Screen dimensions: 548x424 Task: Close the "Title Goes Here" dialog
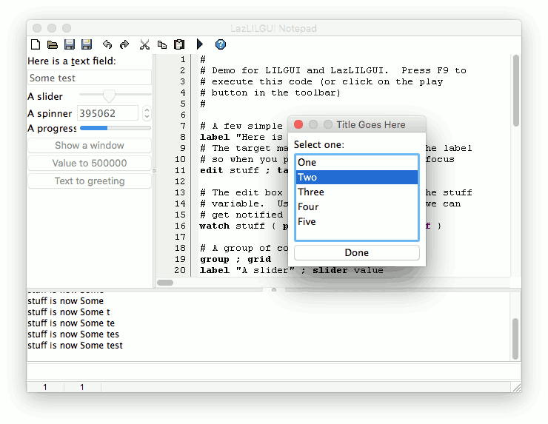(x=299, y=125)
